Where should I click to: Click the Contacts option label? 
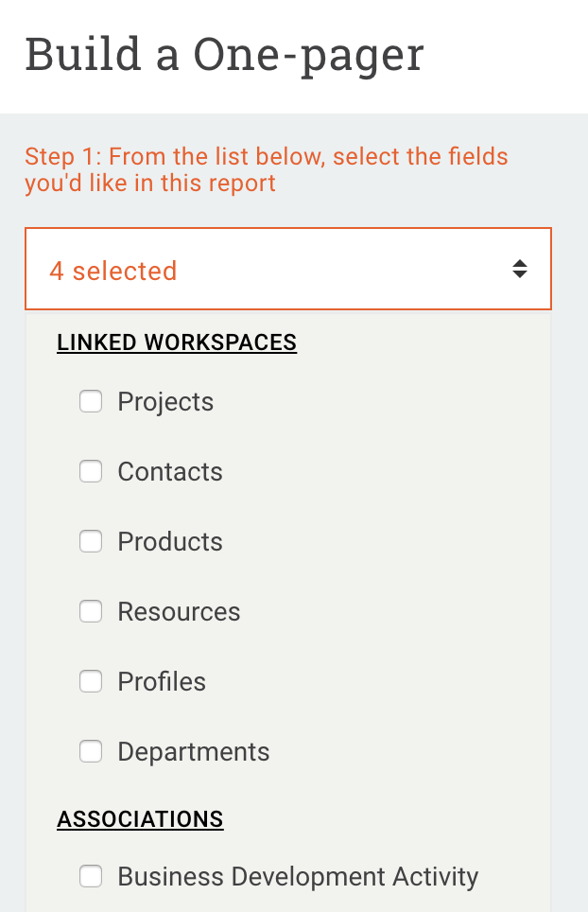(170, 472)
